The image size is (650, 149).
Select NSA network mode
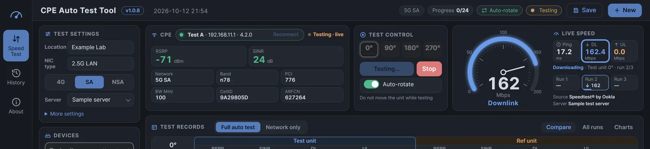pos(118,82)
